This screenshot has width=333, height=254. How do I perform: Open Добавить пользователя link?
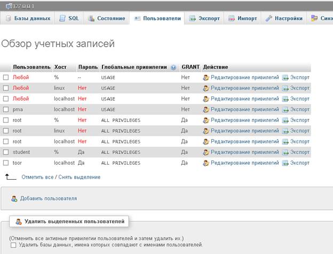49,199
